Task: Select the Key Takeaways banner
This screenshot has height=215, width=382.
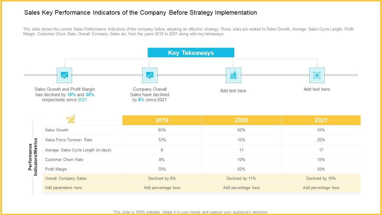Action: [x=191, y=53]
